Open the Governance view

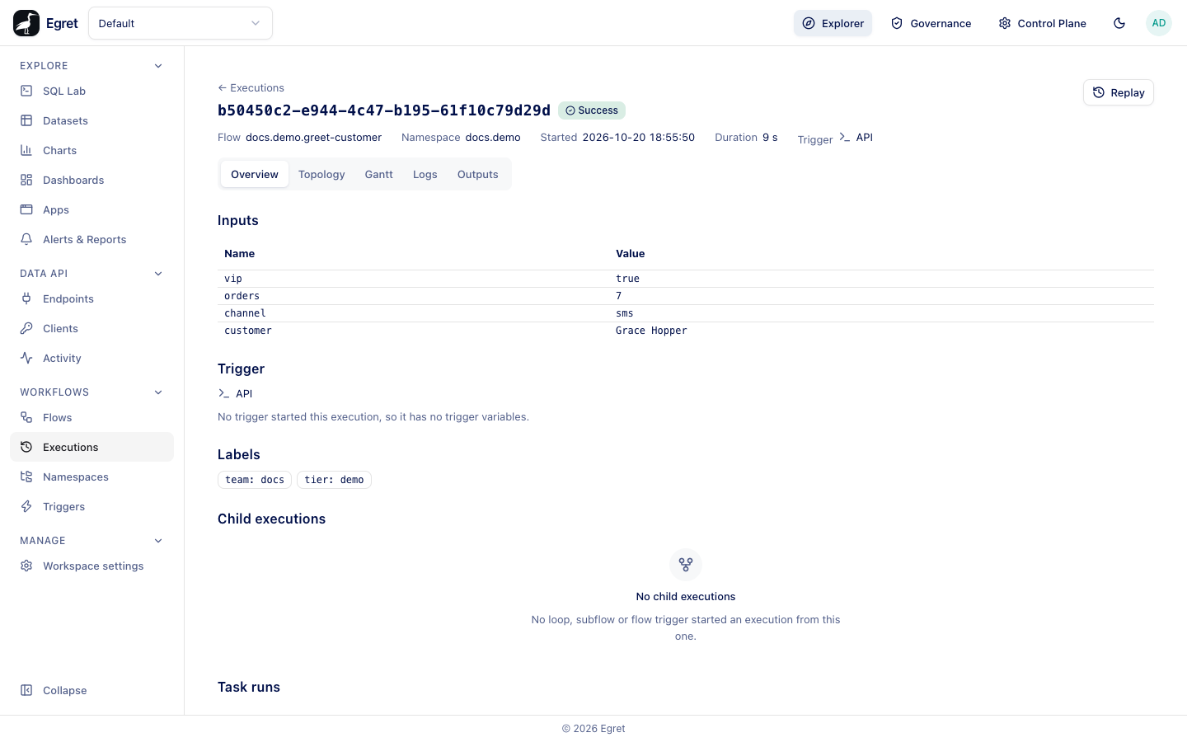[931, 23]
